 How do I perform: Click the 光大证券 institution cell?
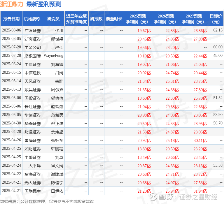coord(33,183)
